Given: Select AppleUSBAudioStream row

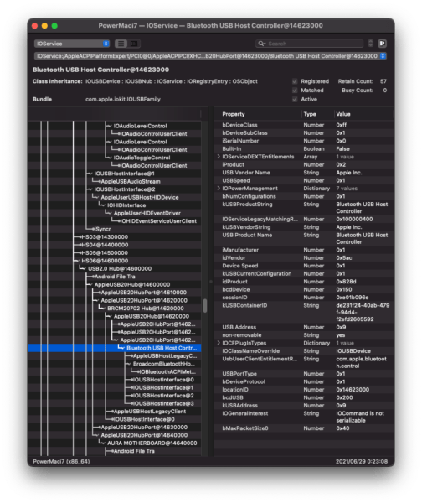Looking at the screenshot, I should tap(115, 181).
